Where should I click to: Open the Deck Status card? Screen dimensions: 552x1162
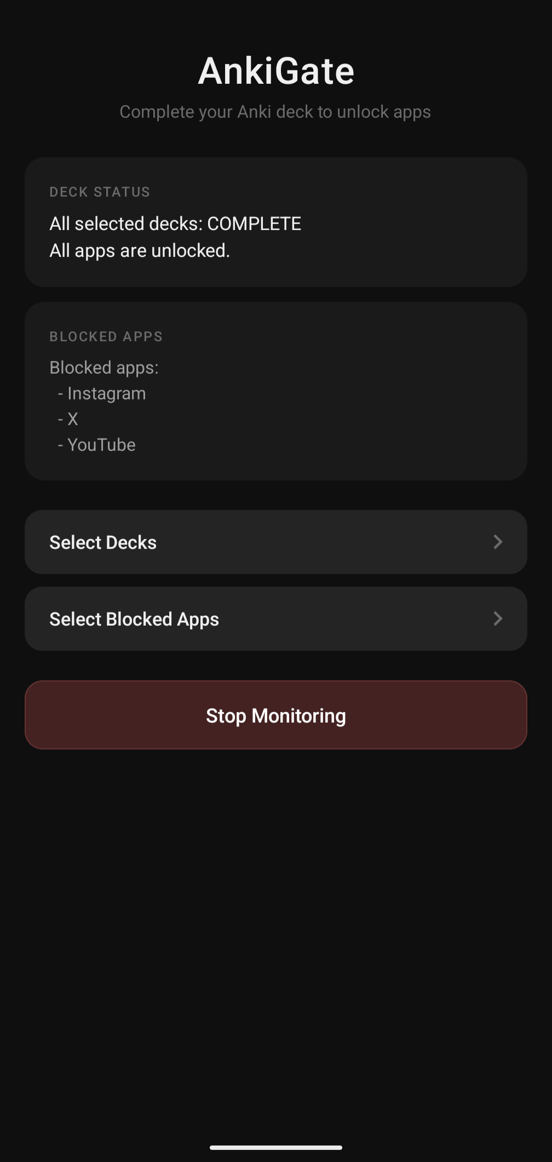(x=275, y=222)
